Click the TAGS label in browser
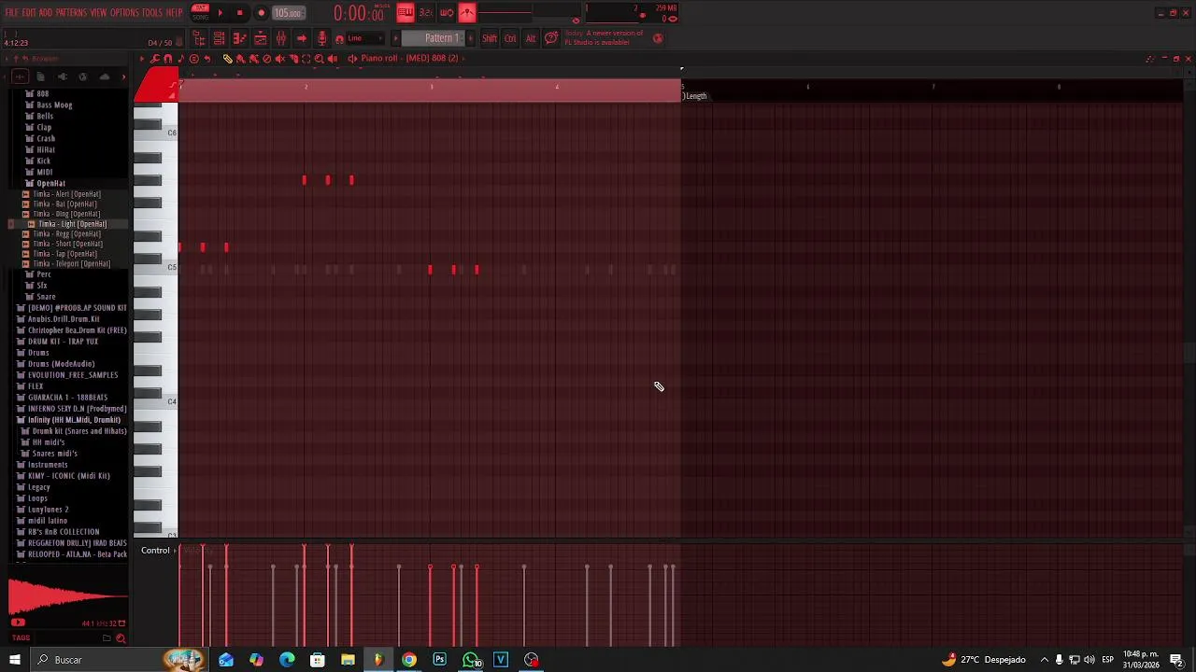 click(21, 638)
